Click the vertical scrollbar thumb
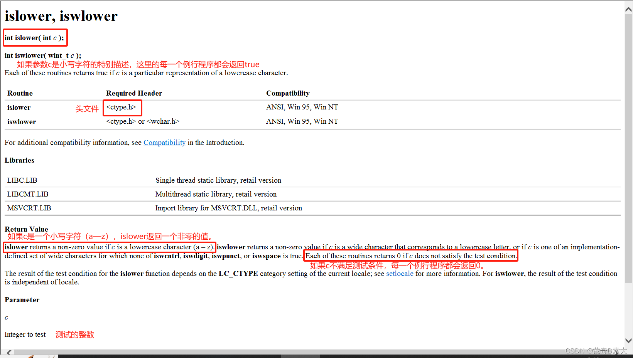 pyautogui.click(x=629, y=148)
